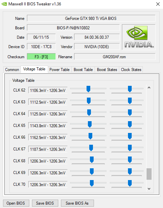The image size is (163, 208).
Task: Click CLK 65 maximum voltage slider handle
Action: click(130, 124)
